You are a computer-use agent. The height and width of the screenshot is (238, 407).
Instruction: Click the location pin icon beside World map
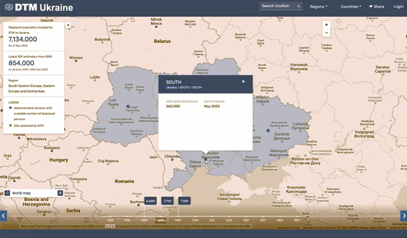(60, 193)
